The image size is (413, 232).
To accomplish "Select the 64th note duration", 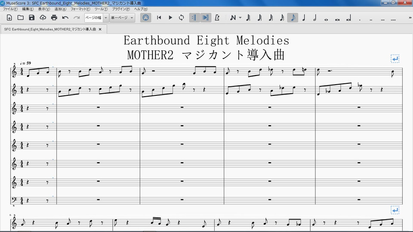I will point(259,18).
